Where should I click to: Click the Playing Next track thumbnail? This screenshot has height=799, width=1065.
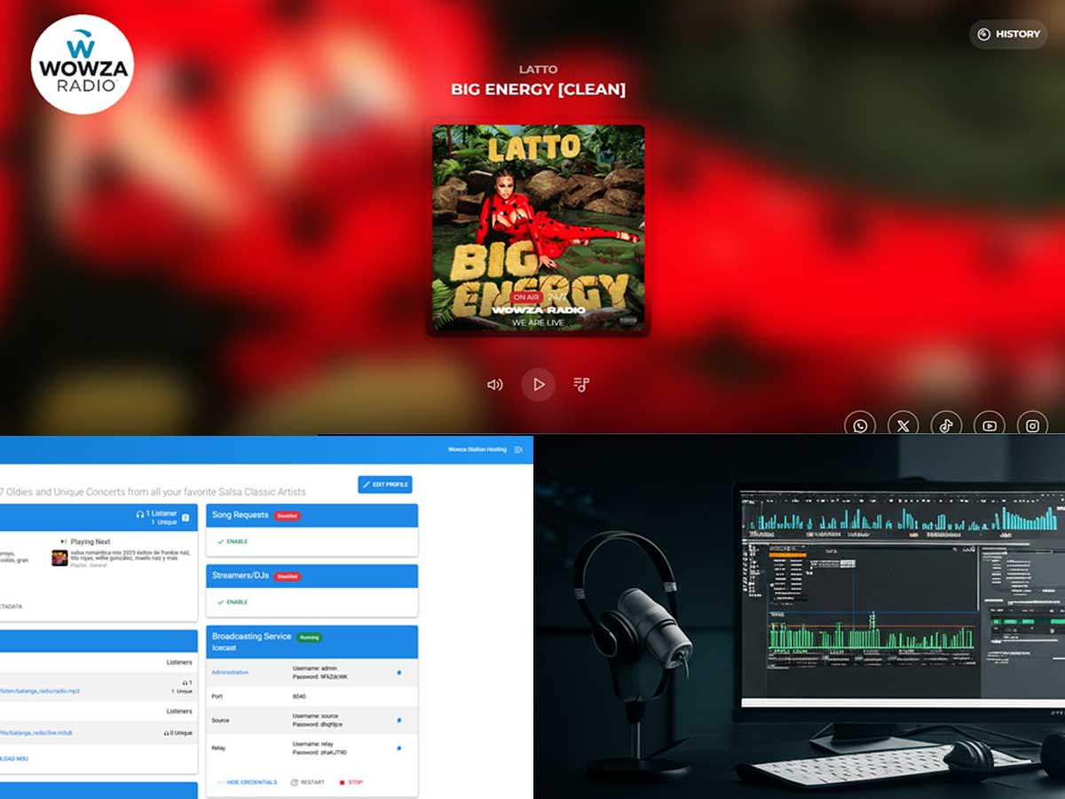point(59,558)
